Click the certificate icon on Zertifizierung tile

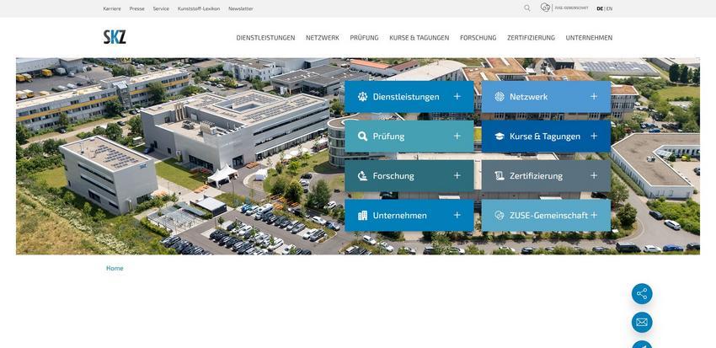click(500, 176)
